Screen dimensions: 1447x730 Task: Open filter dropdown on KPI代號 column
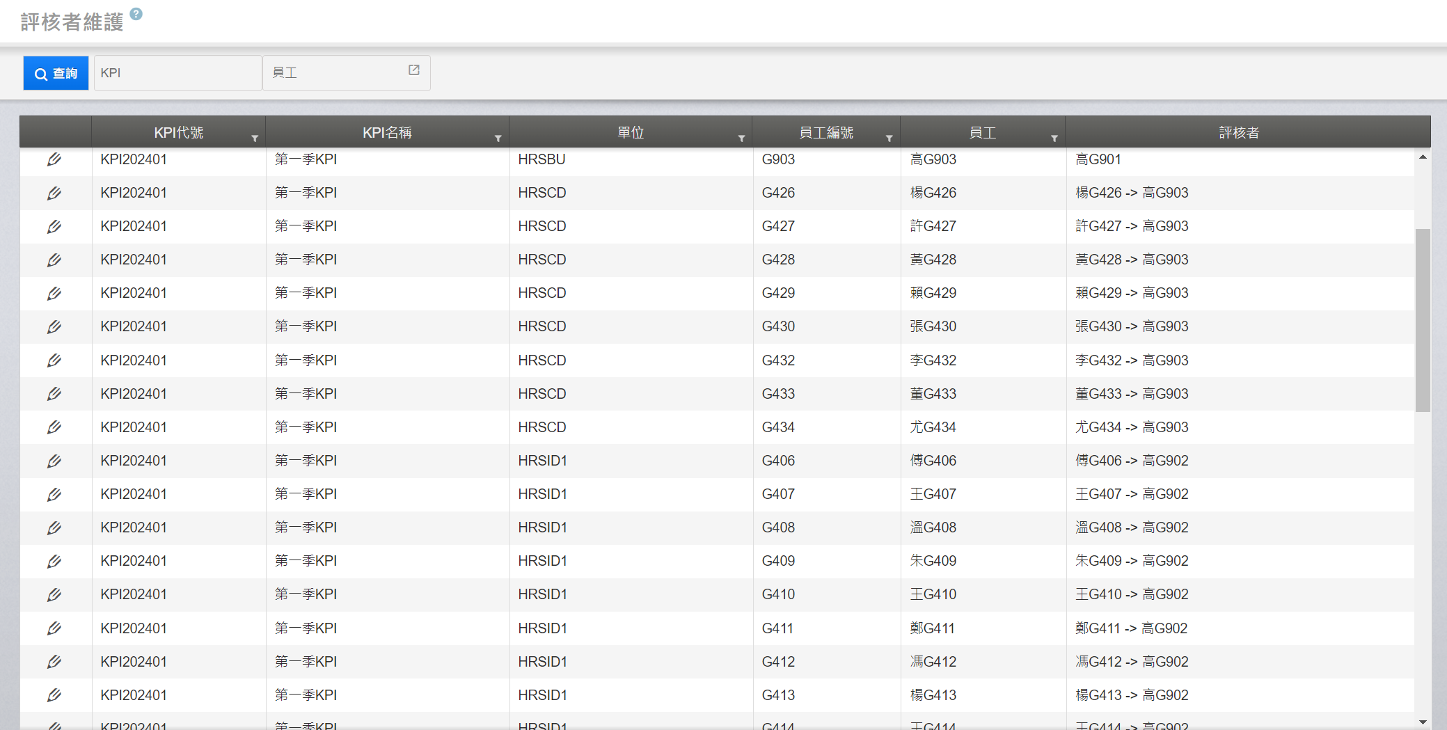(x=255, y=138)
